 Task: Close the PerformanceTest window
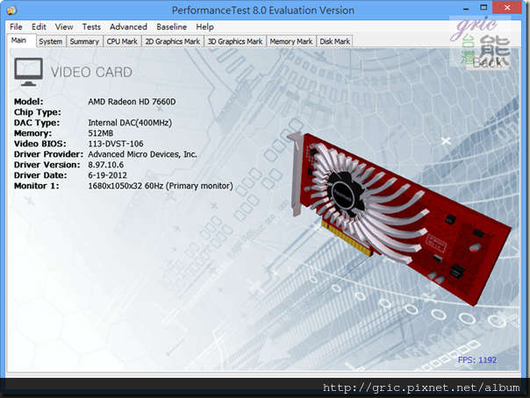coord(507,8)
